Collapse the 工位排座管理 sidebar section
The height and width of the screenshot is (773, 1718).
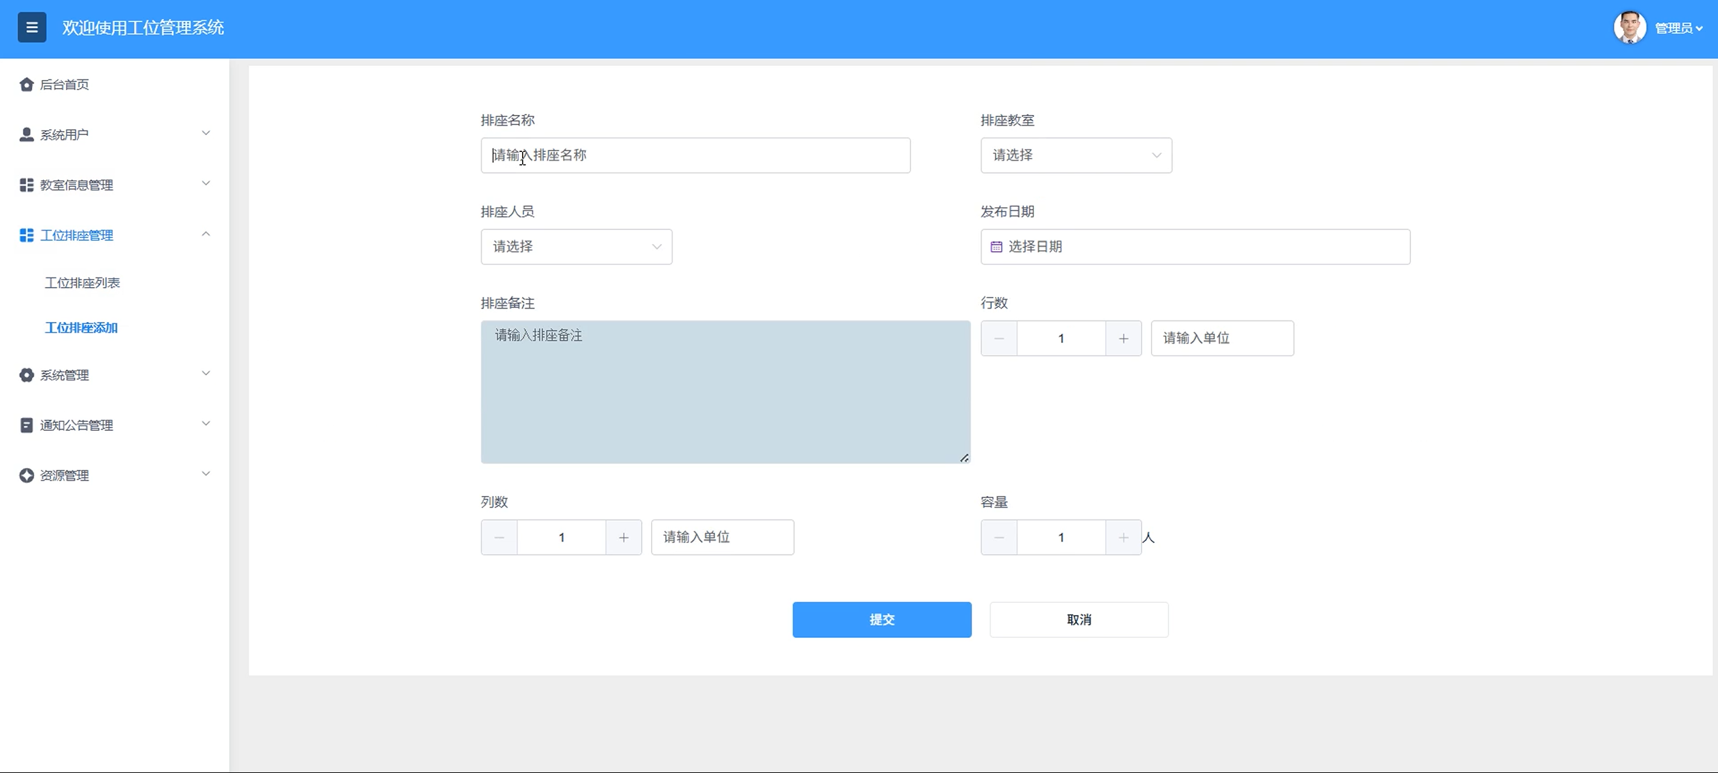pyautogui.click(x=206, y=235)
